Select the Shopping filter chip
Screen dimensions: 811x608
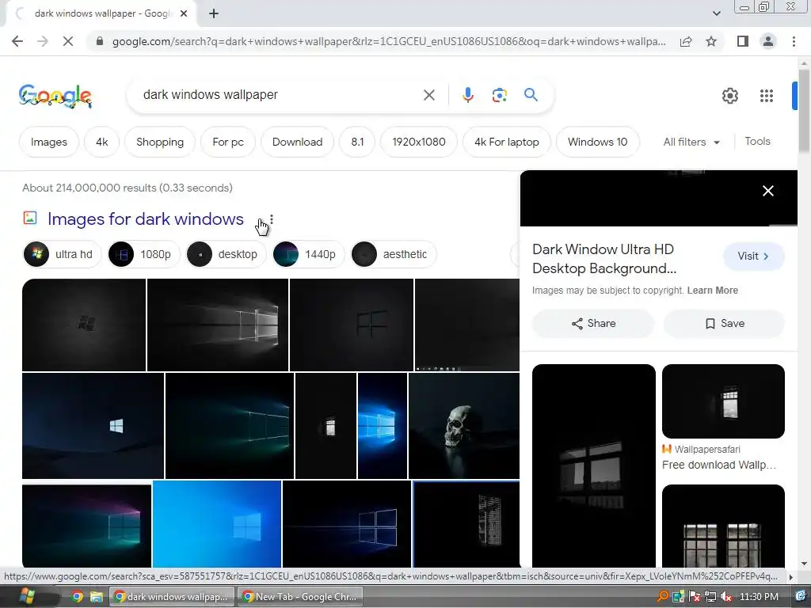click(x=160, y=142)
